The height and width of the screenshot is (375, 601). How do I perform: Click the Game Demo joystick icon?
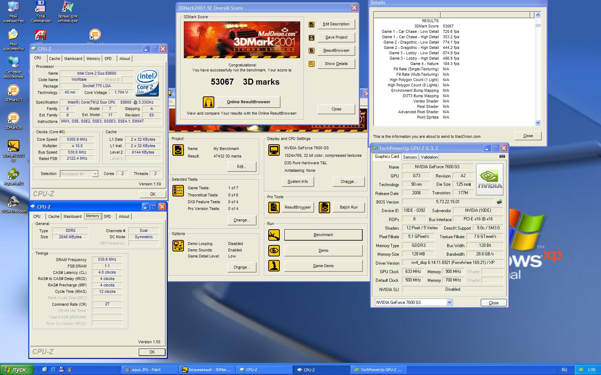(274, 266)
